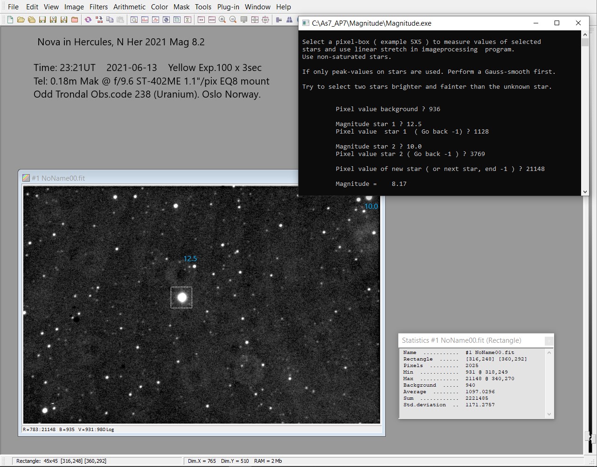Open a file with the single folder icon
The height and width of the screenshot is (467, 597).
click(x=21, y=20)
